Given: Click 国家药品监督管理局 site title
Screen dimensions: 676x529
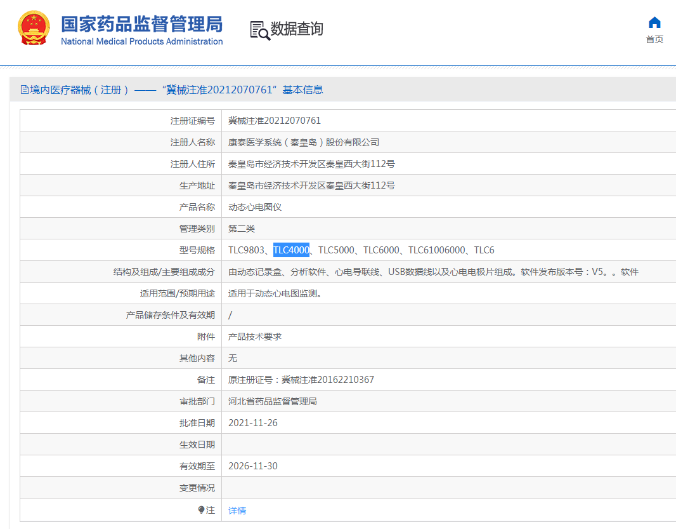Looking at the screenshot, I should click(142, 23).
